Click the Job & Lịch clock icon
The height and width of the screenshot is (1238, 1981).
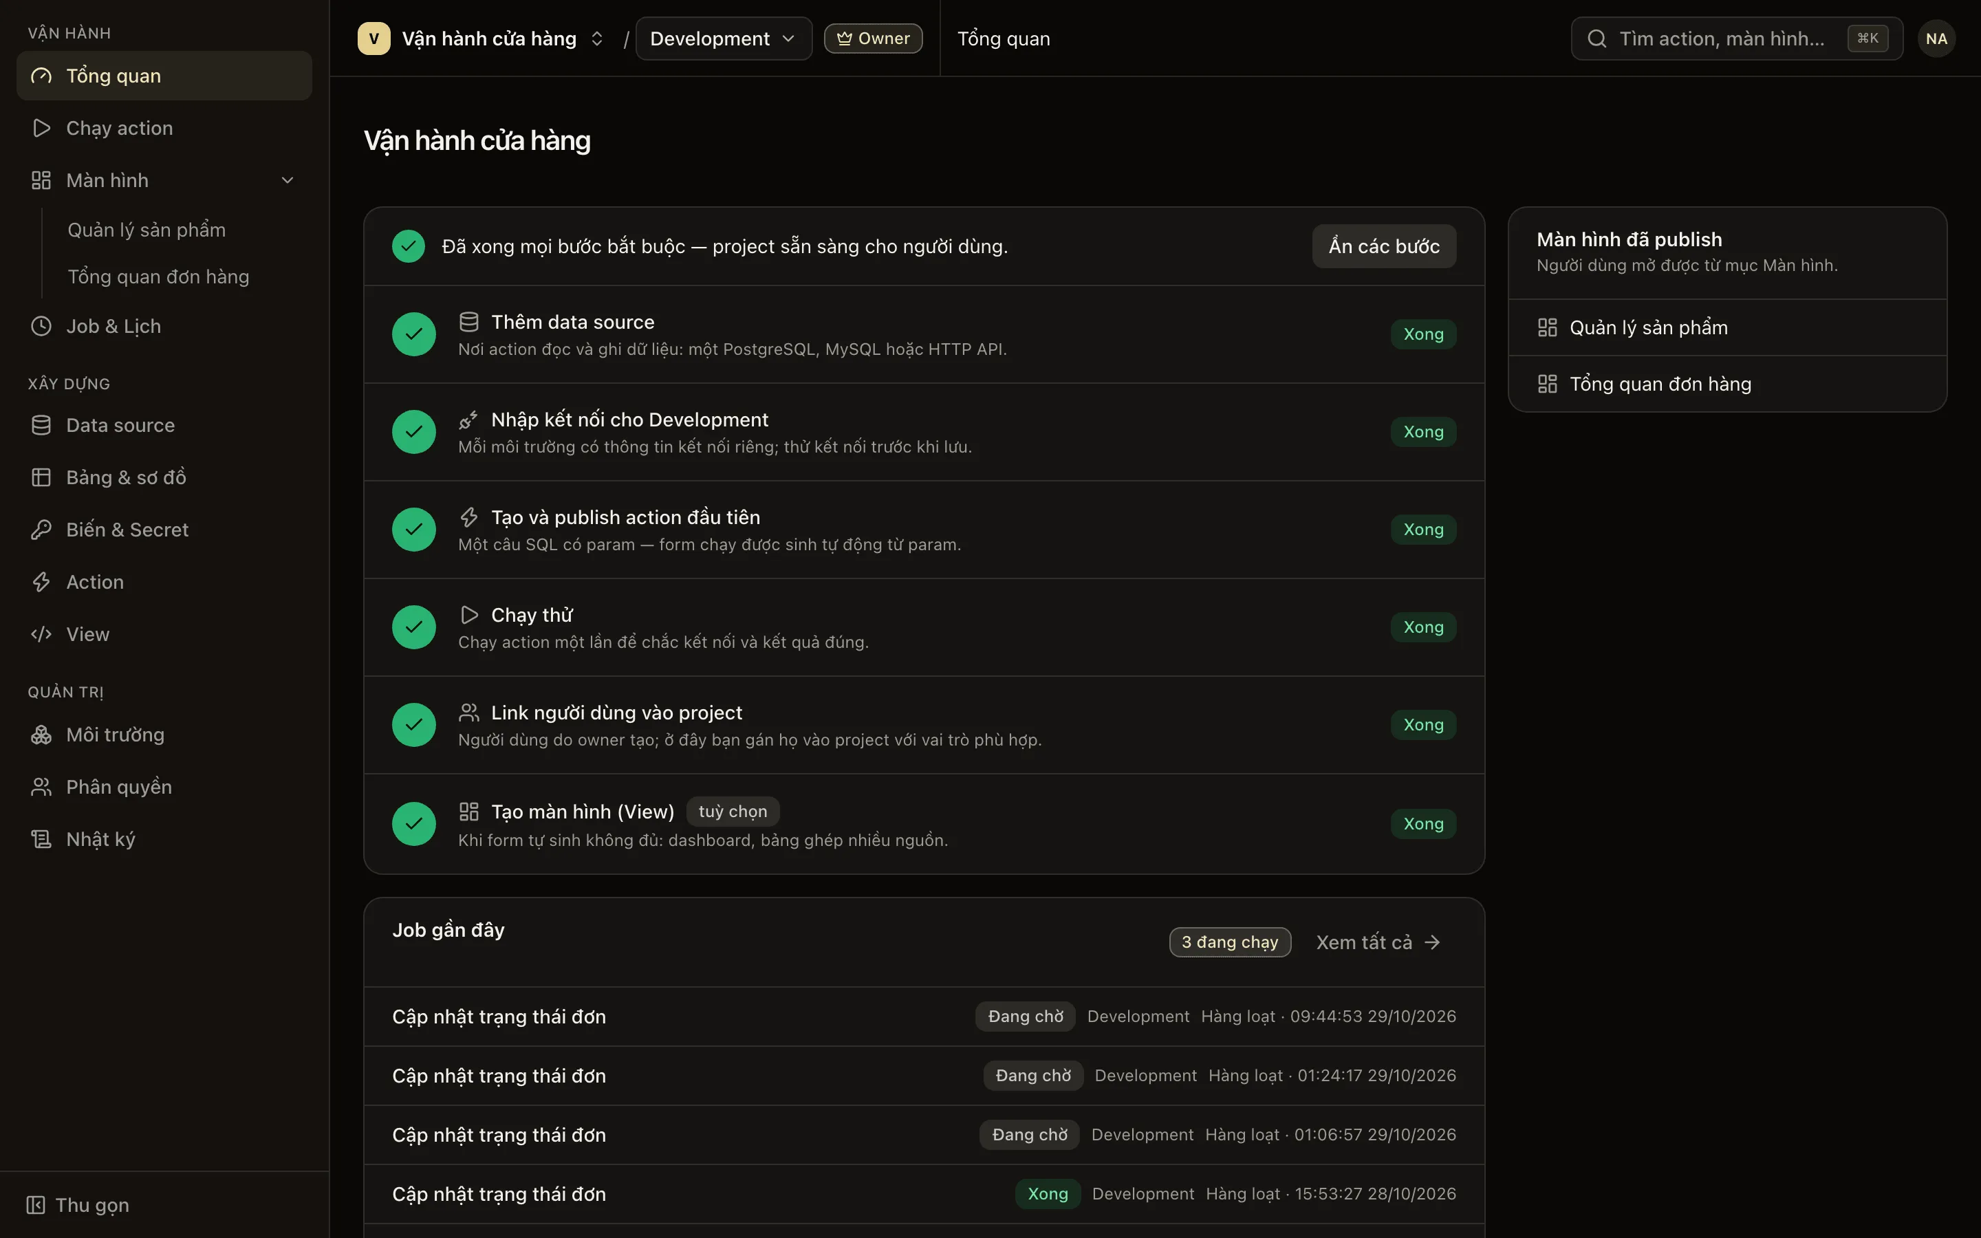[41, 327]
